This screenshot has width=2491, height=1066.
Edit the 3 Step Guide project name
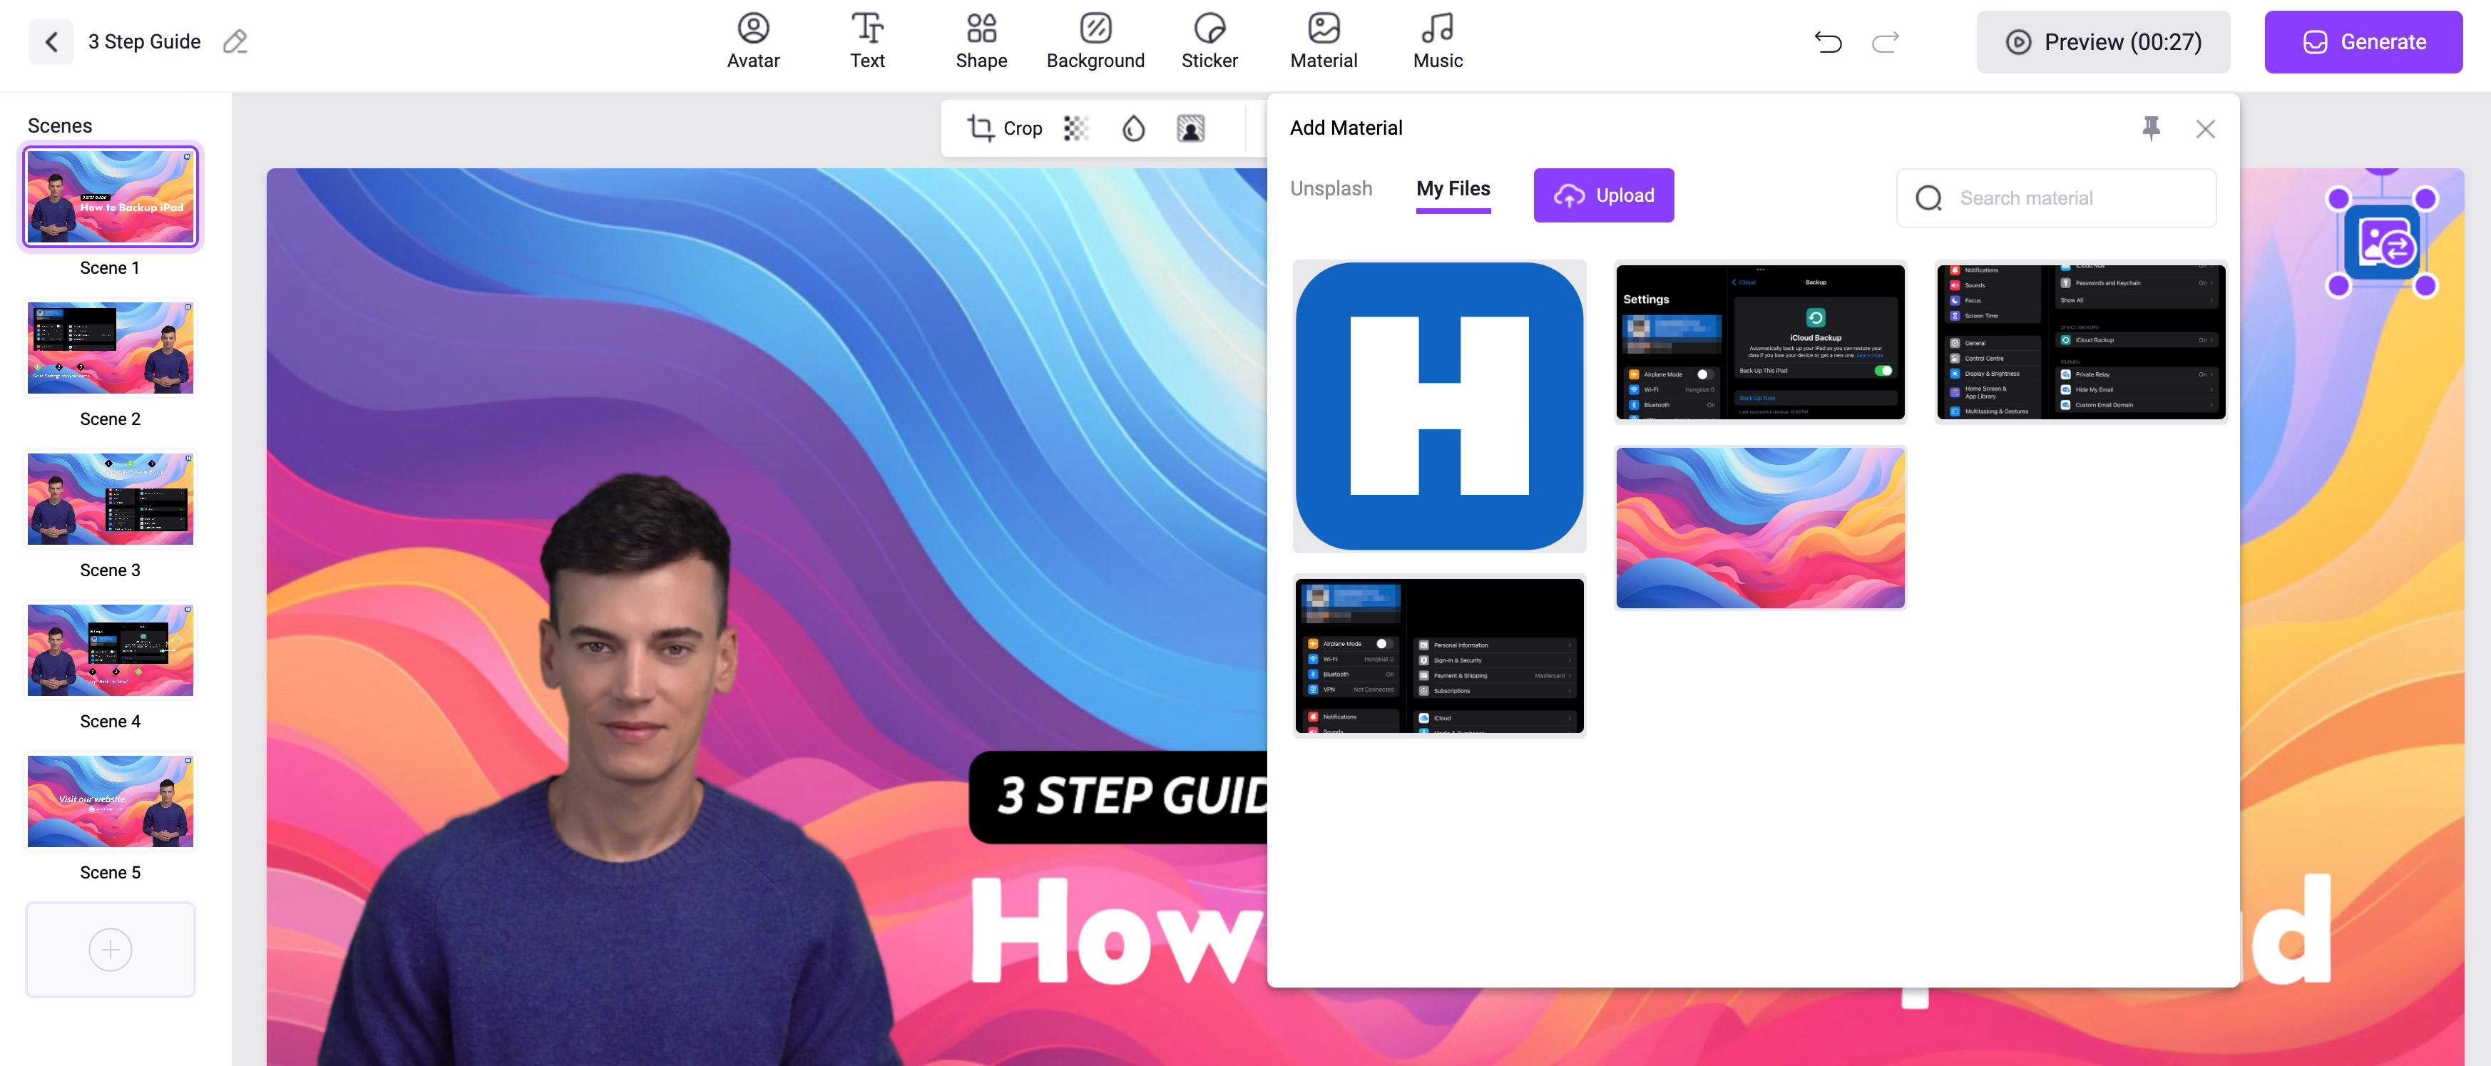[x=235, y=41]
